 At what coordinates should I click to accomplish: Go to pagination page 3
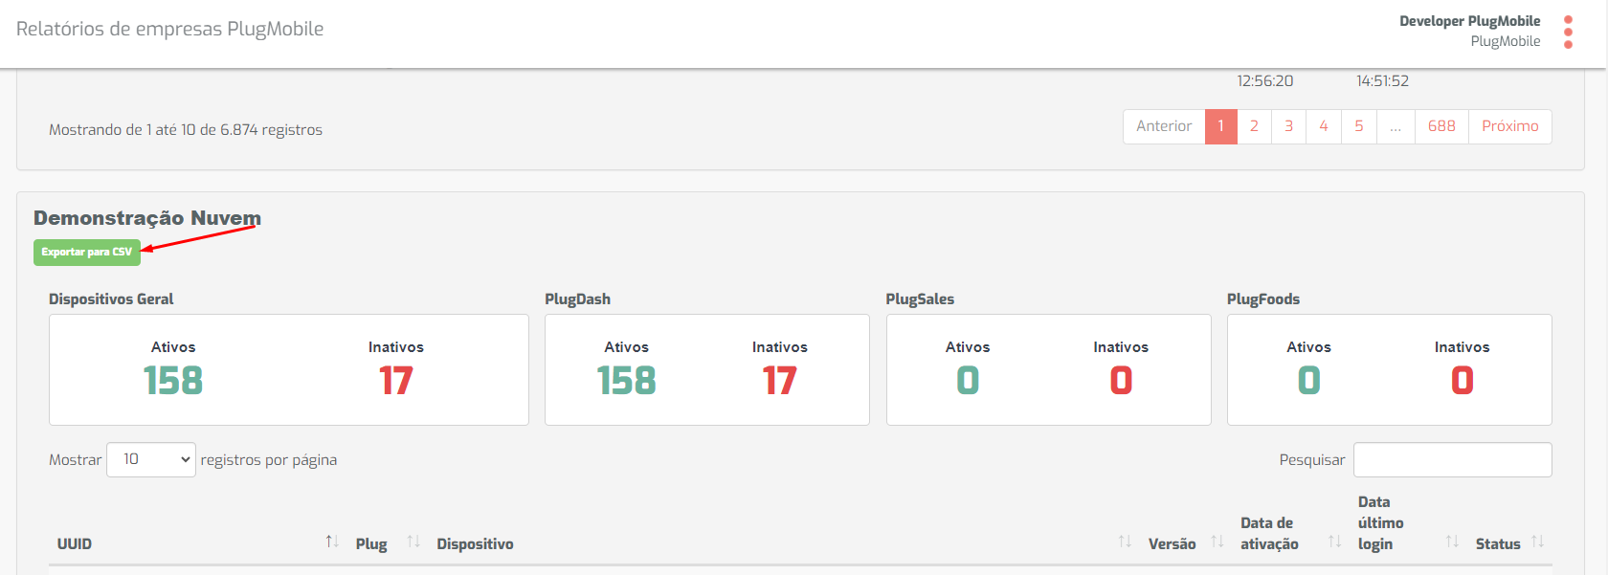pos(1288,126)
